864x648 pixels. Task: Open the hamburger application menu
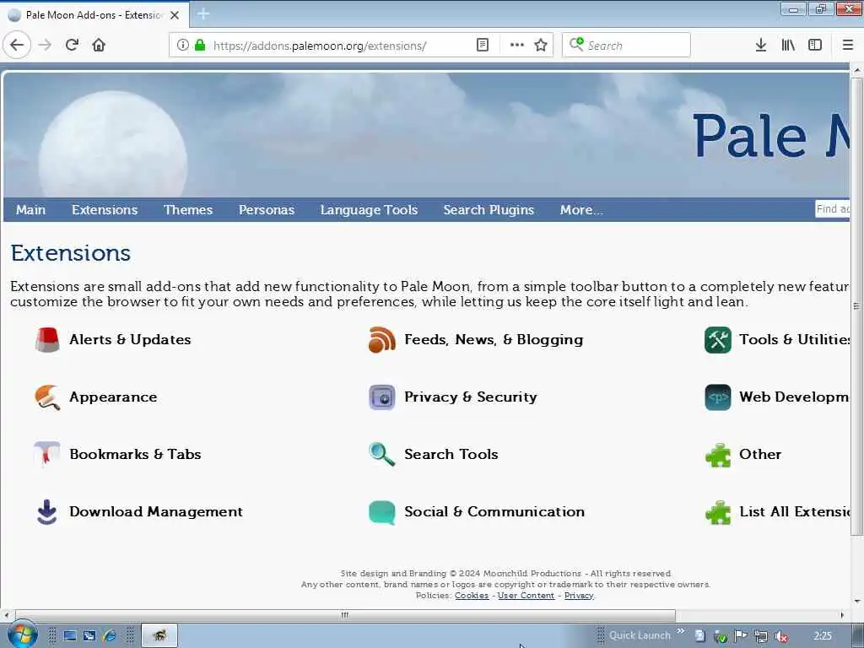point(847,45)
